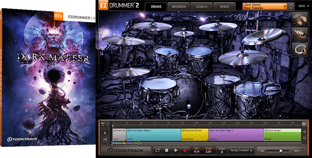Screen dimensions: 312x158
Task: Click the small splash cymbal in the center
Action: 184,33
